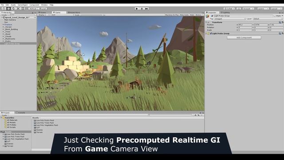This screenshot has height=160, width=284.
Task: Click the Step forward button
Action: [x=146, y=9]
